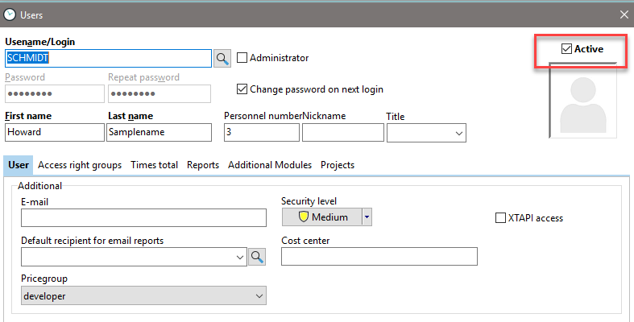This screenshot has height=322, width=634.
Task: Click the magnifier beside Default recipient dropdown
Action: pos(257,257)
